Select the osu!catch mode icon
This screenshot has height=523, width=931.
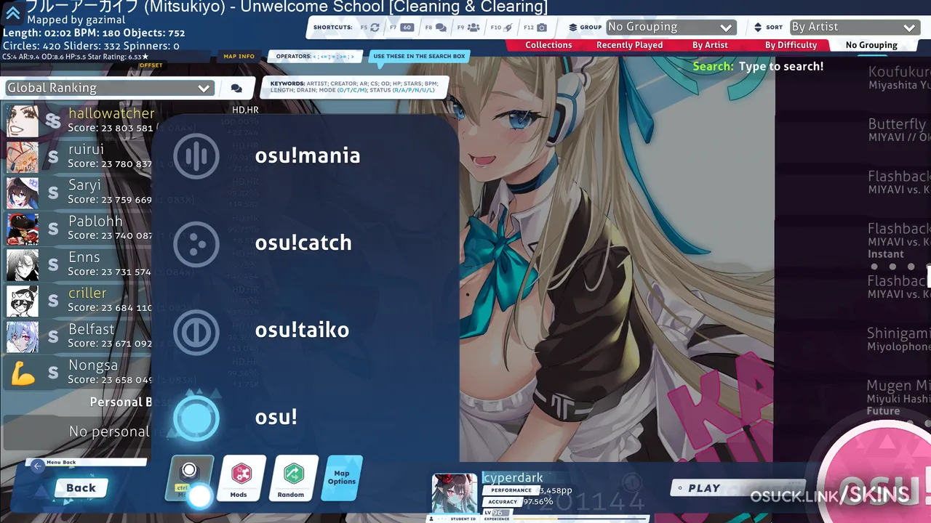pos(196,243)
